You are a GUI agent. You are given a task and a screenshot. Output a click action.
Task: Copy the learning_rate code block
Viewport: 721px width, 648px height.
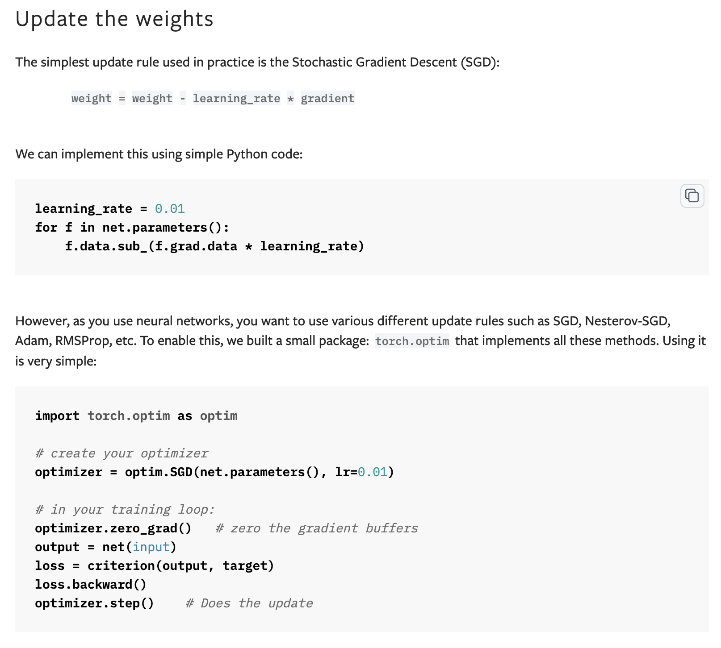[x=692, y=196]
